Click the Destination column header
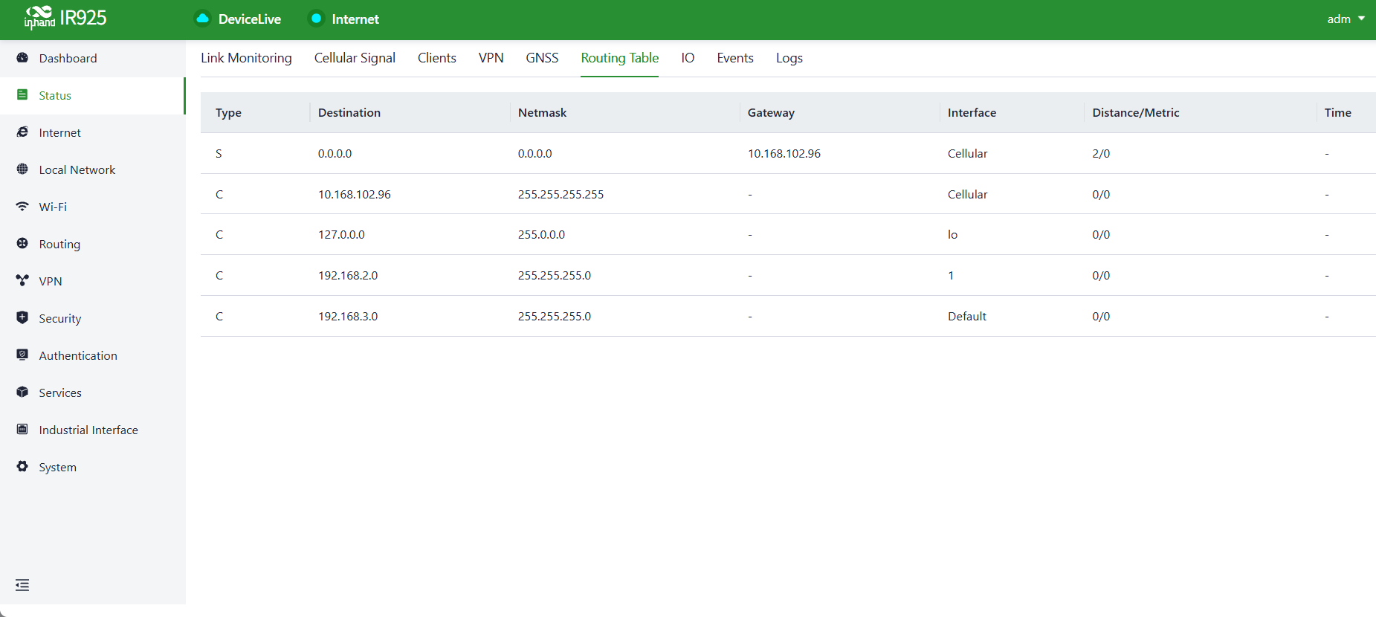The image size is (1376, 617). pos(349,113)
